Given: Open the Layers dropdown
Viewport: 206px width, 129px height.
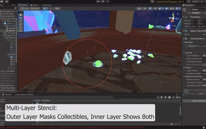Looking at the screenshot, I should click(x=198, y=2).
